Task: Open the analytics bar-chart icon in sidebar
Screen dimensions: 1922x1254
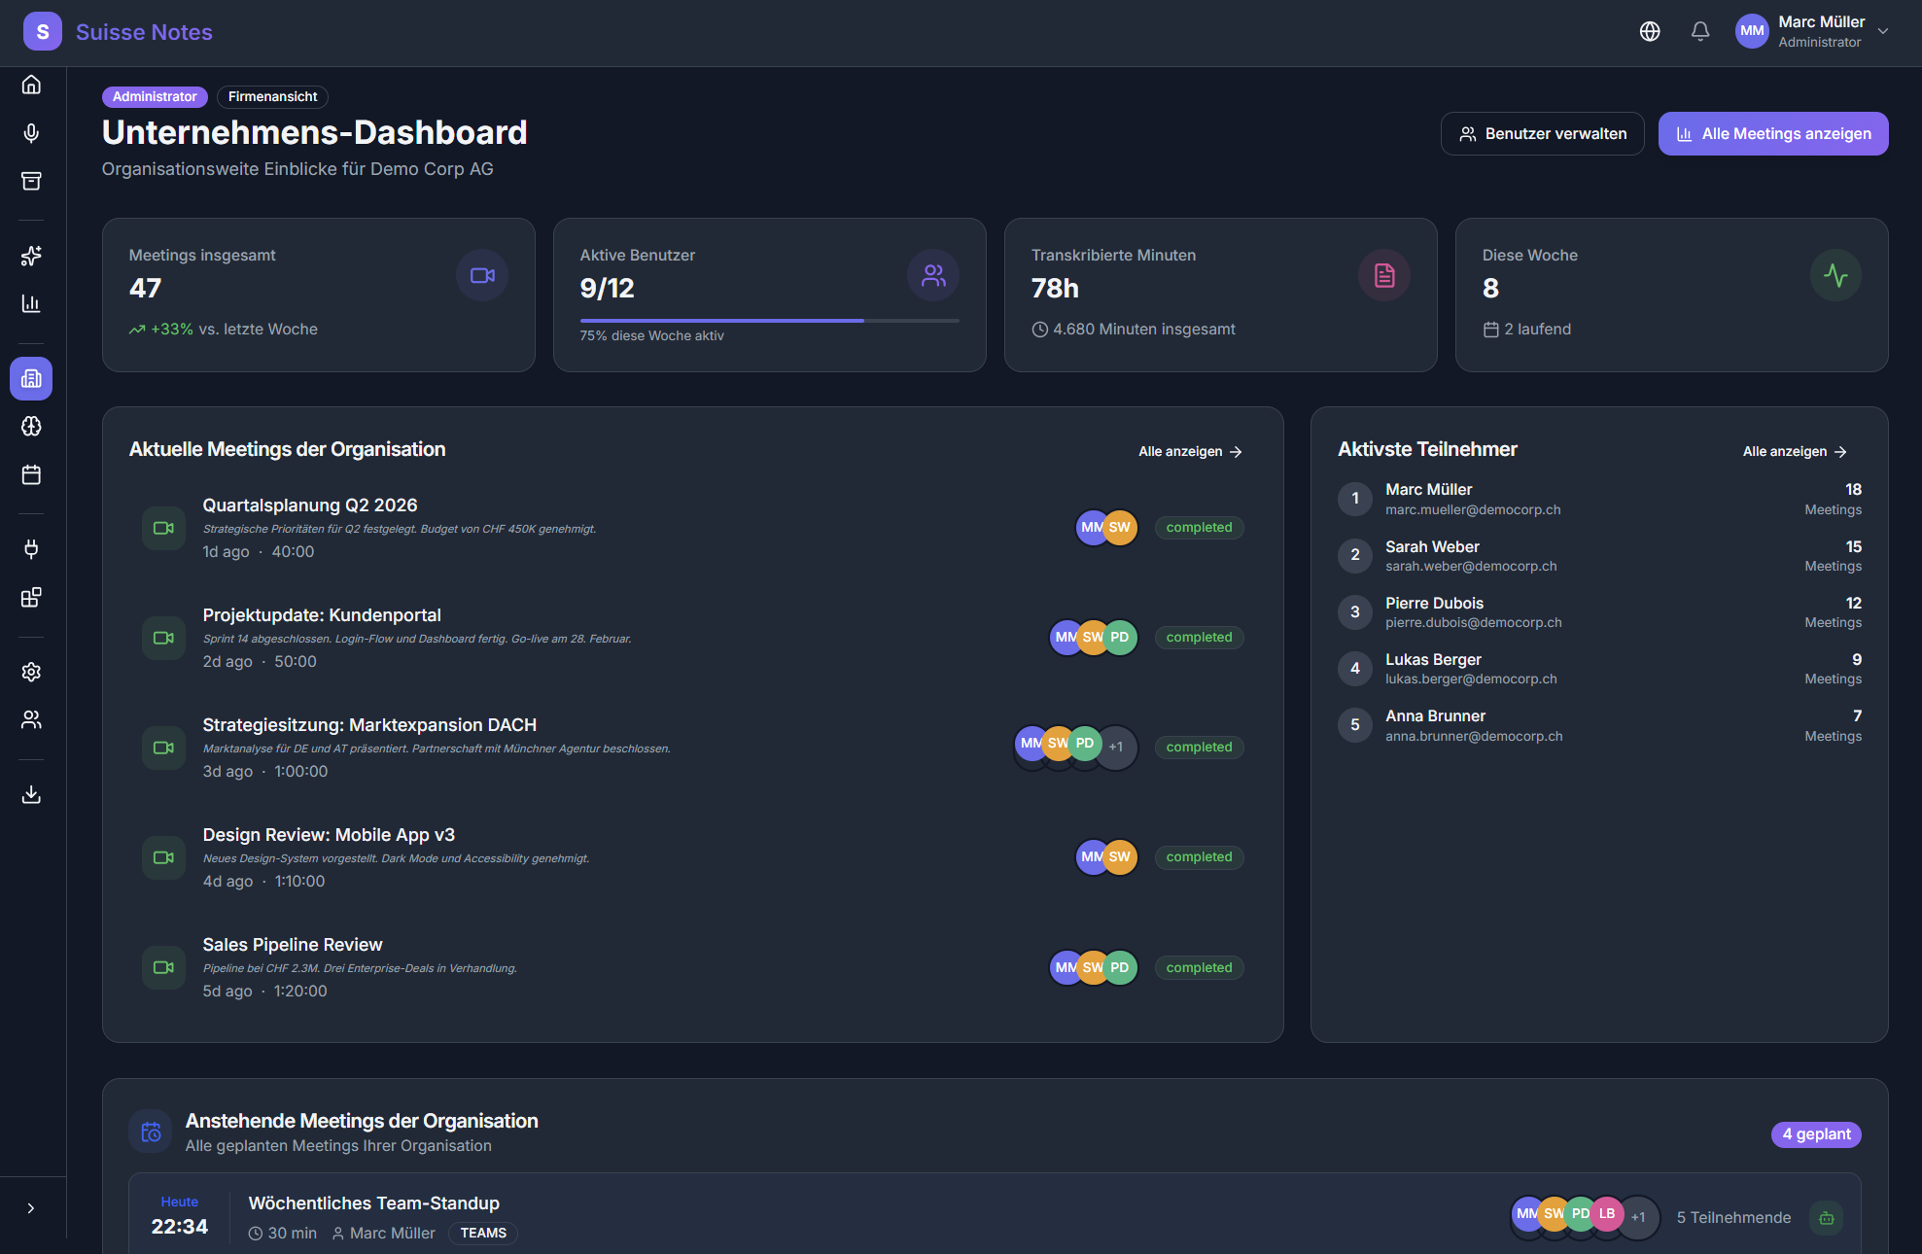Action: pos(31,303)
